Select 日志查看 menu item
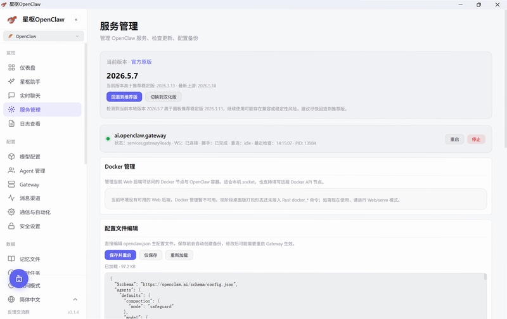The height and width of the screenshot is (319, 507). pyautogui.click(x=42, y=124)
